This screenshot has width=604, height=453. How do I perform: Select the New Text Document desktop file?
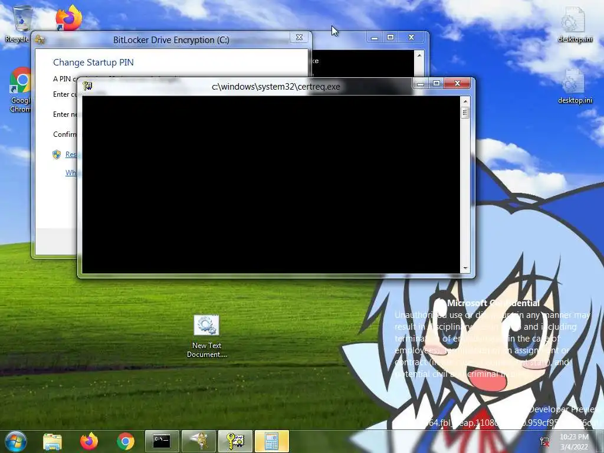pyautogui.click(x=206, y=336)
